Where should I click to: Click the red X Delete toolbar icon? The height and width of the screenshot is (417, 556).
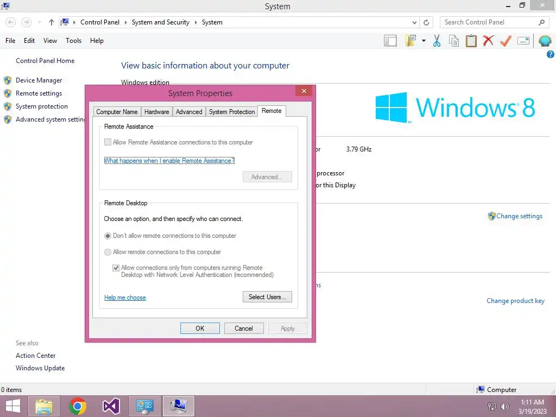tap(488, 41)
